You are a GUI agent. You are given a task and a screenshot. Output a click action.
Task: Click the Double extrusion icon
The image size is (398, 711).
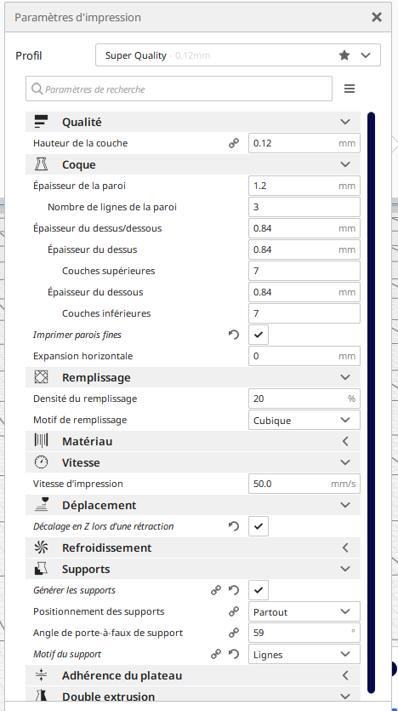41,696
